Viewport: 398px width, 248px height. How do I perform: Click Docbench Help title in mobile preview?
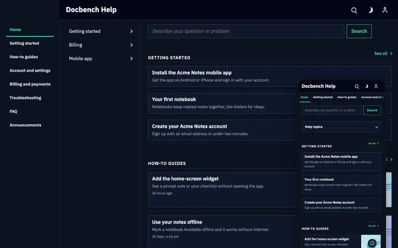click(x=318, y=86)
